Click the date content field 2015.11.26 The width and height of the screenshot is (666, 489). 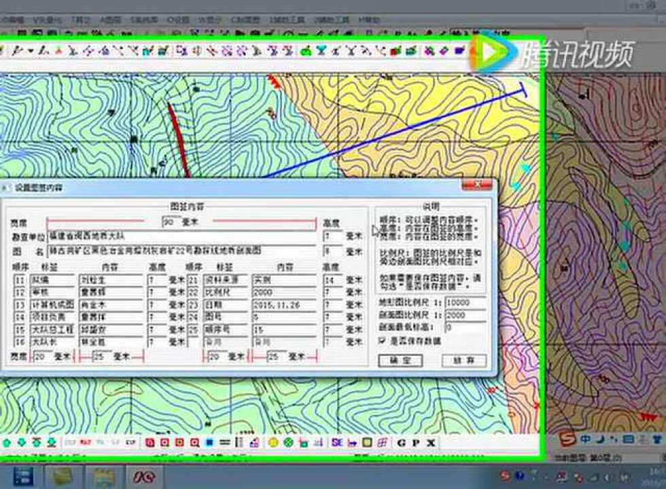[x=284, y=305]
